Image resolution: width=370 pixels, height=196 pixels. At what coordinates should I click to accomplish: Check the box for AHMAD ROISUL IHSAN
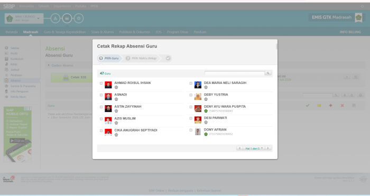[x=101, y=83]
